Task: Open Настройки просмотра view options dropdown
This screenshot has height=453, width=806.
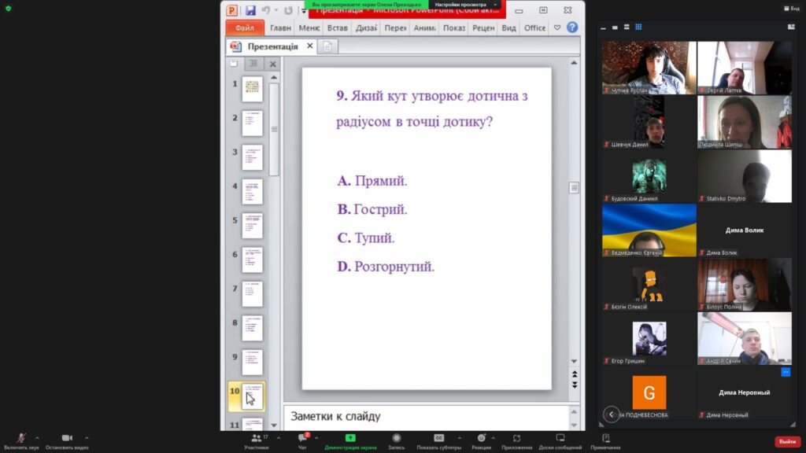Action: click(x=465, y=5)
